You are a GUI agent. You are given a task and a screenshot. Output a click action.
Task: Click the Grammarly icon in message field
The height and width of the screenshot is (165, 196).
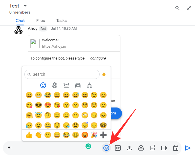88,146
